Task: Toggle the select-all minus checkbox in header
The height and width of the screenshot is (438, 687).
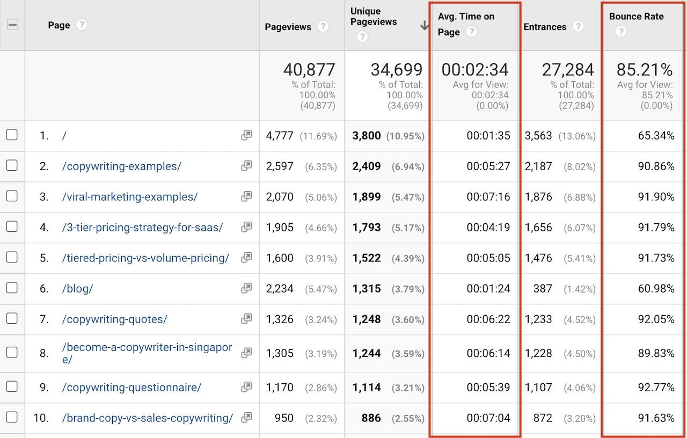Action: [12, 25]
